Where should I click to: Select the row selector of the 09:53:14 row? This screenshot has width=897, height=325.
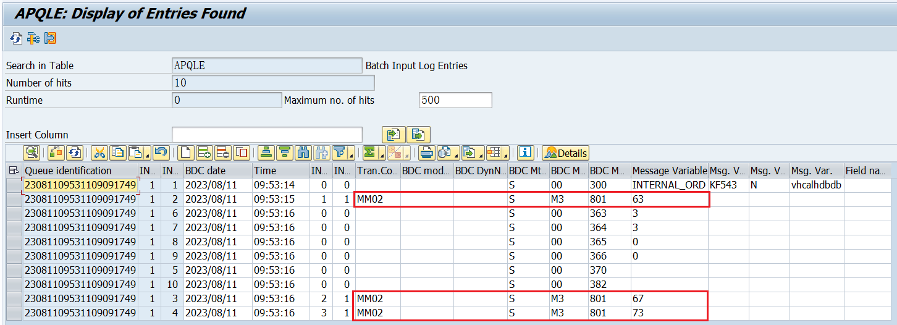tap(13, 185)
